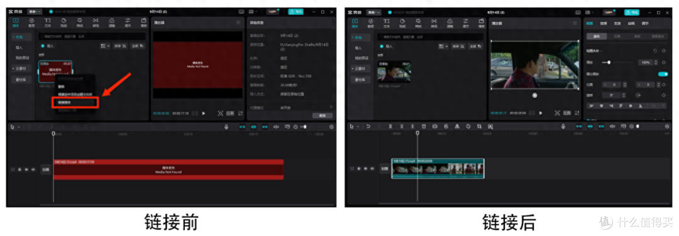679x236 pixels.
Task: Open 贴纸 tab in the 链接前 window
Action: point(63,23)
